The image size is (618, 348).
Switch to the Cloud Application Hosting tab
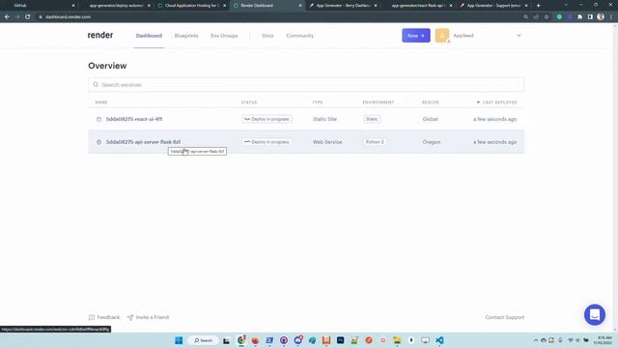pos(192,6)
